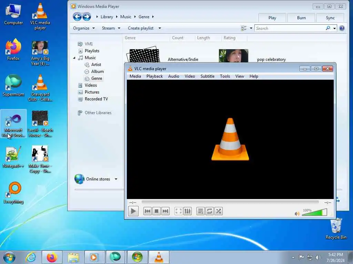The image size is (353, 264).
Task: Open the Video menu in VLC
Action: click(x=190, y=76)
